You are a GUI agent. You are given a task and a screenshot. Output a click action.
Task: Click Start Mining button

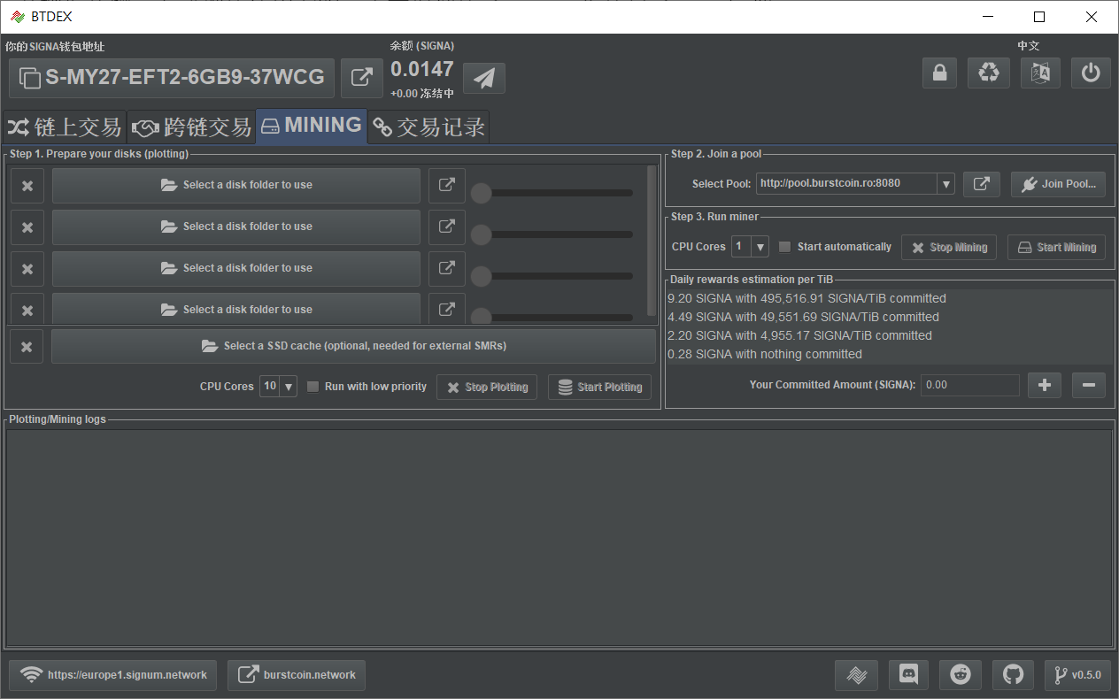coord(1057,248)
